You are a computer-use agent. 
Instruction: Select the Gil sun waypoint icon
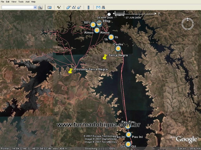pos(128,144)
